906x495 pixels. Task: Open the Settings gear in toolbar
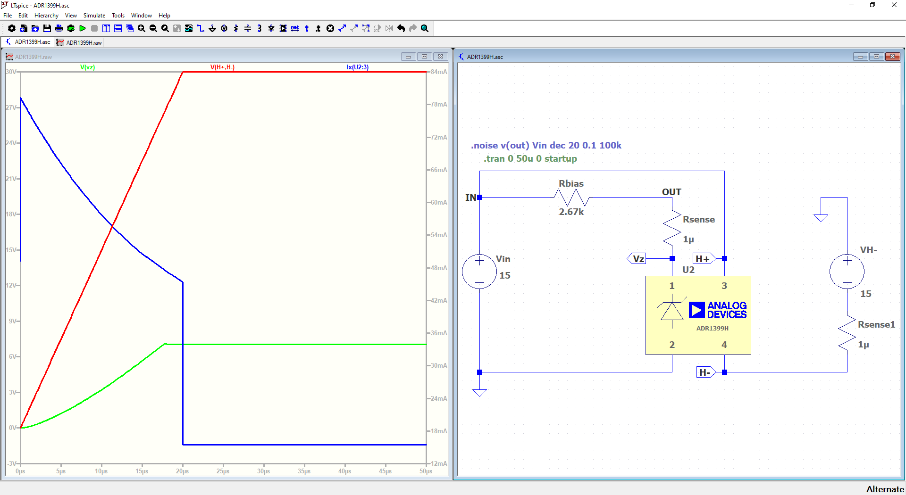click(x=12, y=28)
